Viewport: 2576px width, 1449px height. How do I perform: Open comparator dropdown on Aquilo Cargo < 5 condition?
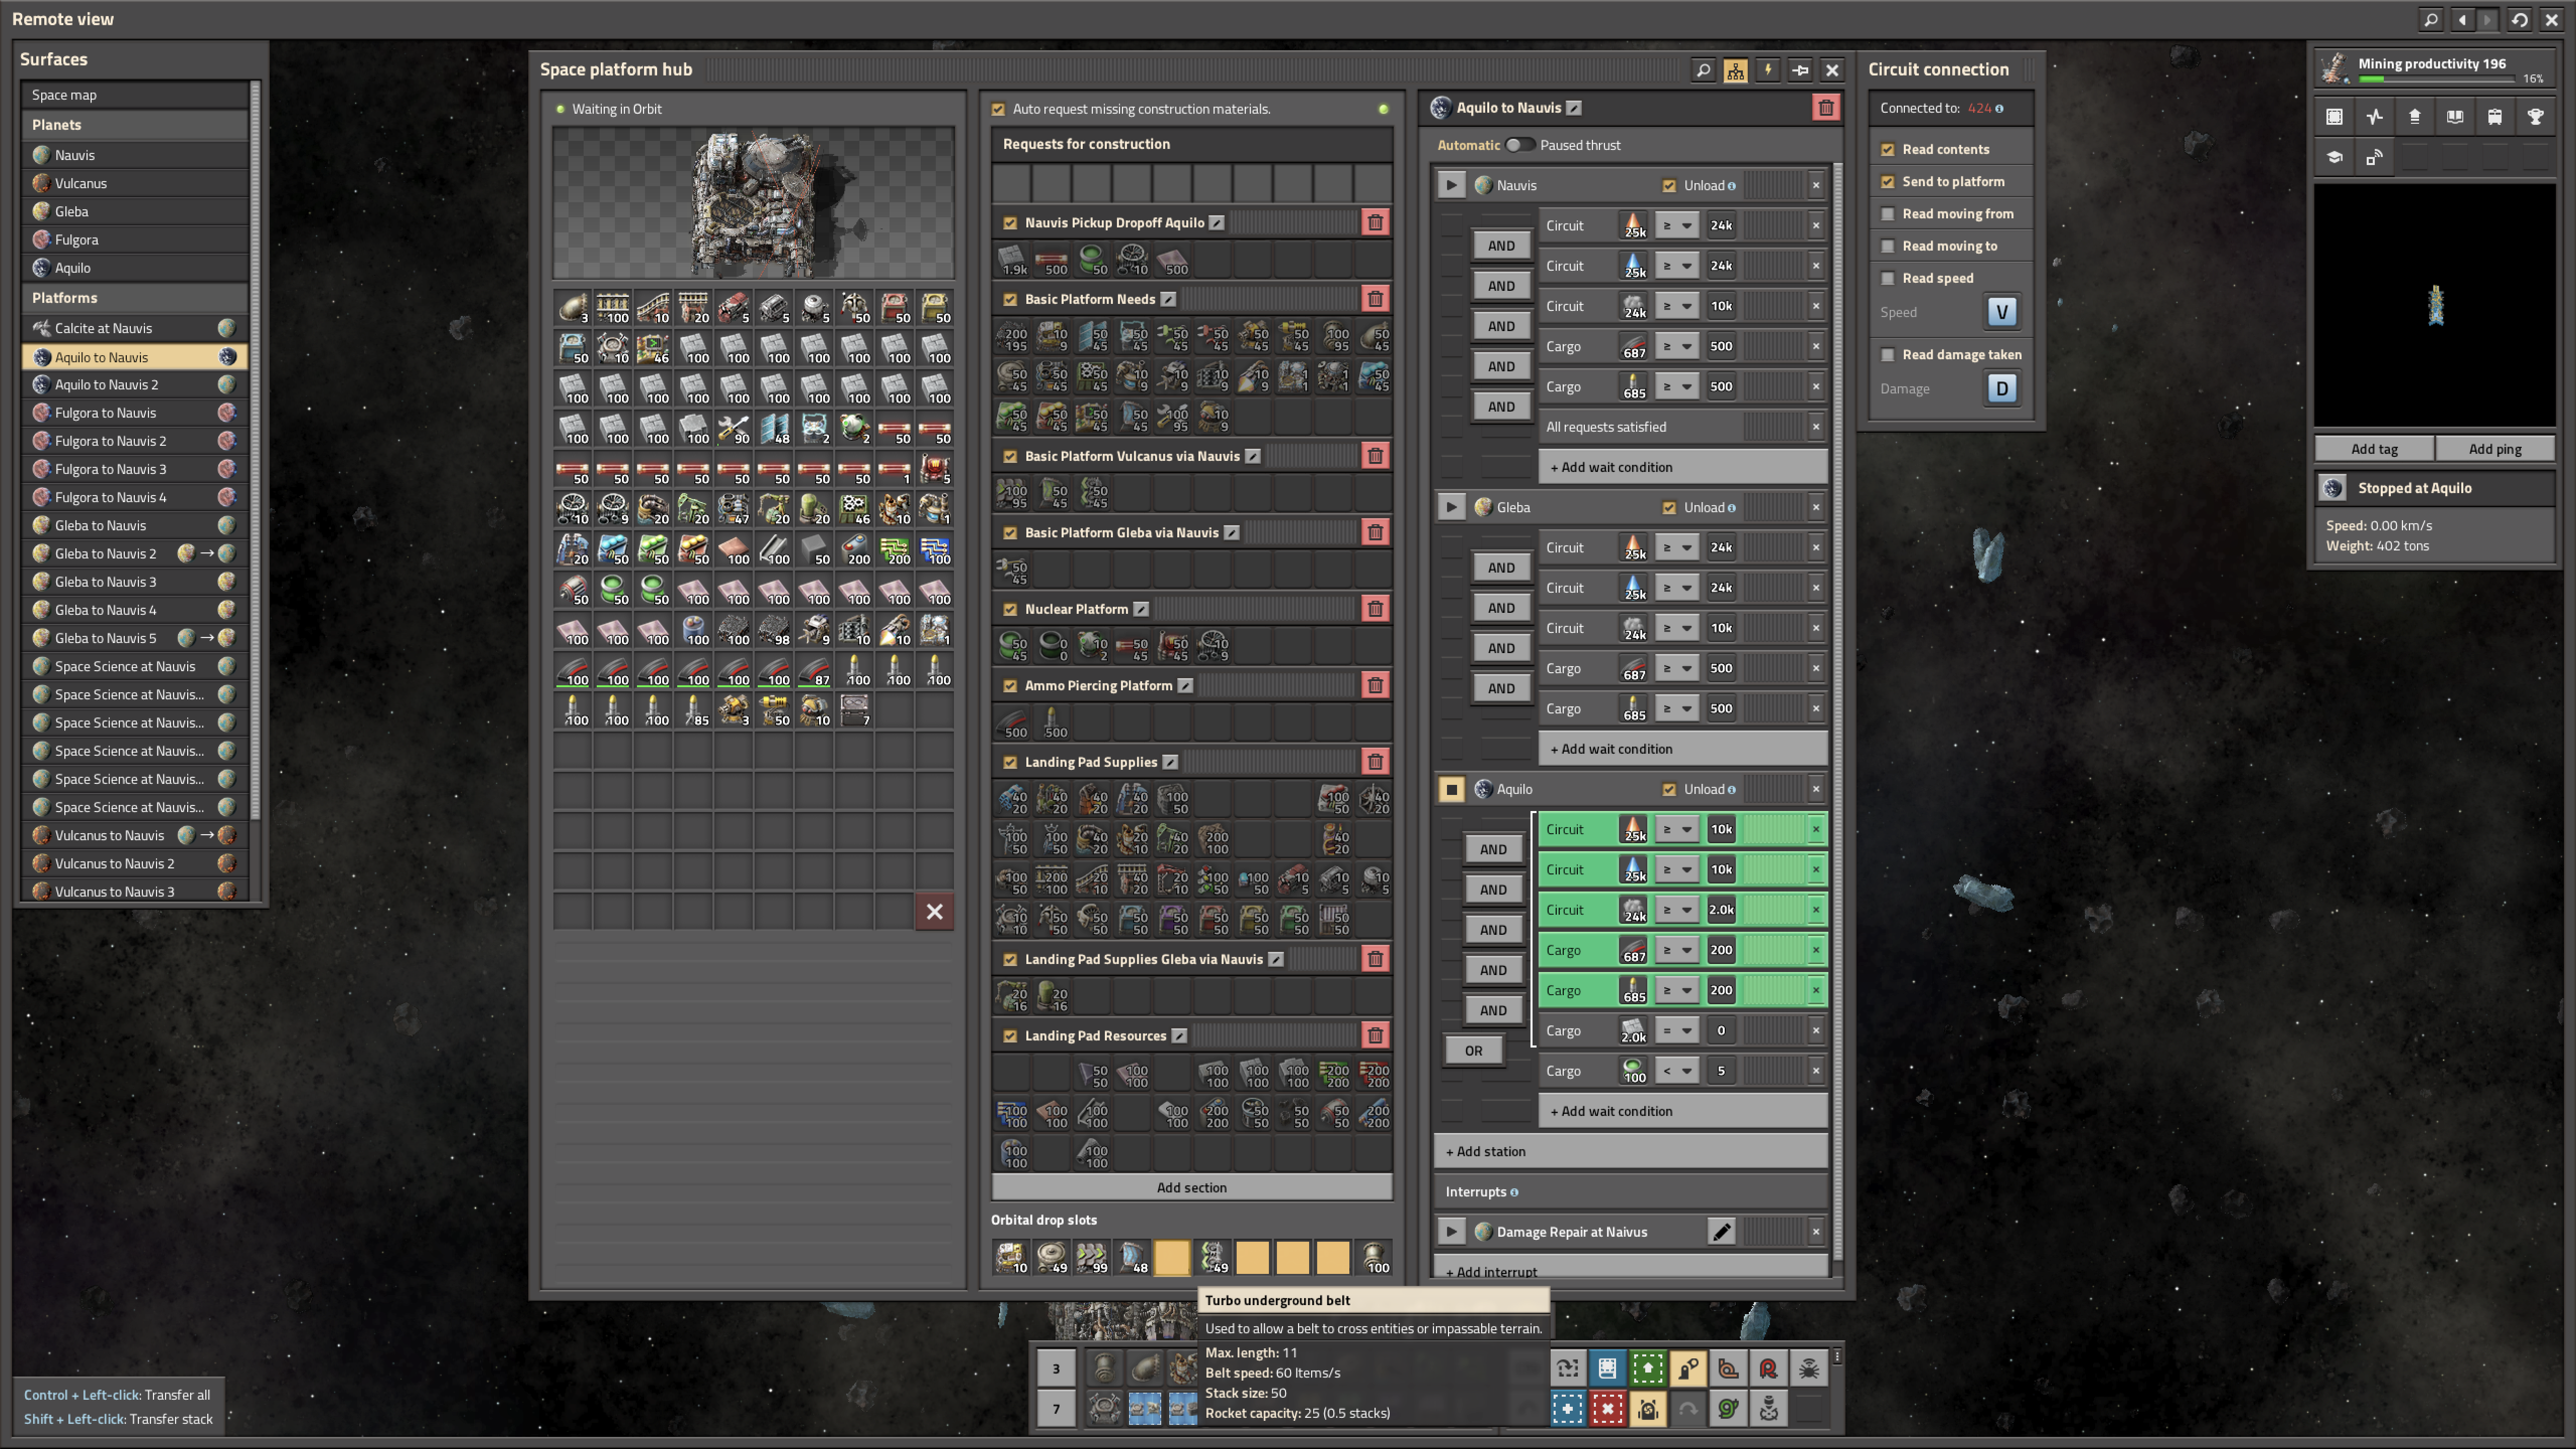[1676, 1071]
